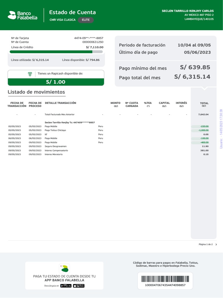Screen dimensions: 223x298
Task: Select account number 000000631250
Action: click(x=93, y=42)
